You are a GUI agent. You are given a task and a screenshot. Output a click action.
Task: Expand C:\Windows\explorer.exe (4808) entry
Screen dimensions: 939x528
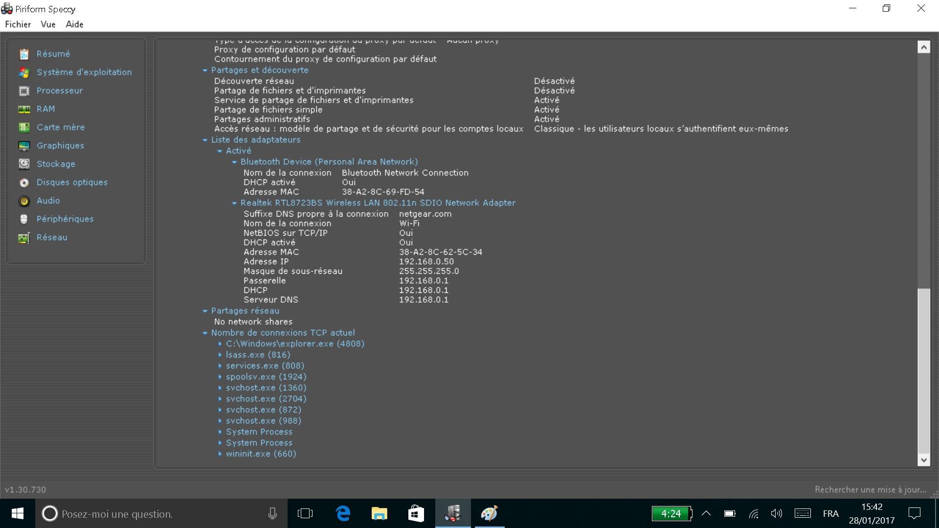click(x=220, y=344)
